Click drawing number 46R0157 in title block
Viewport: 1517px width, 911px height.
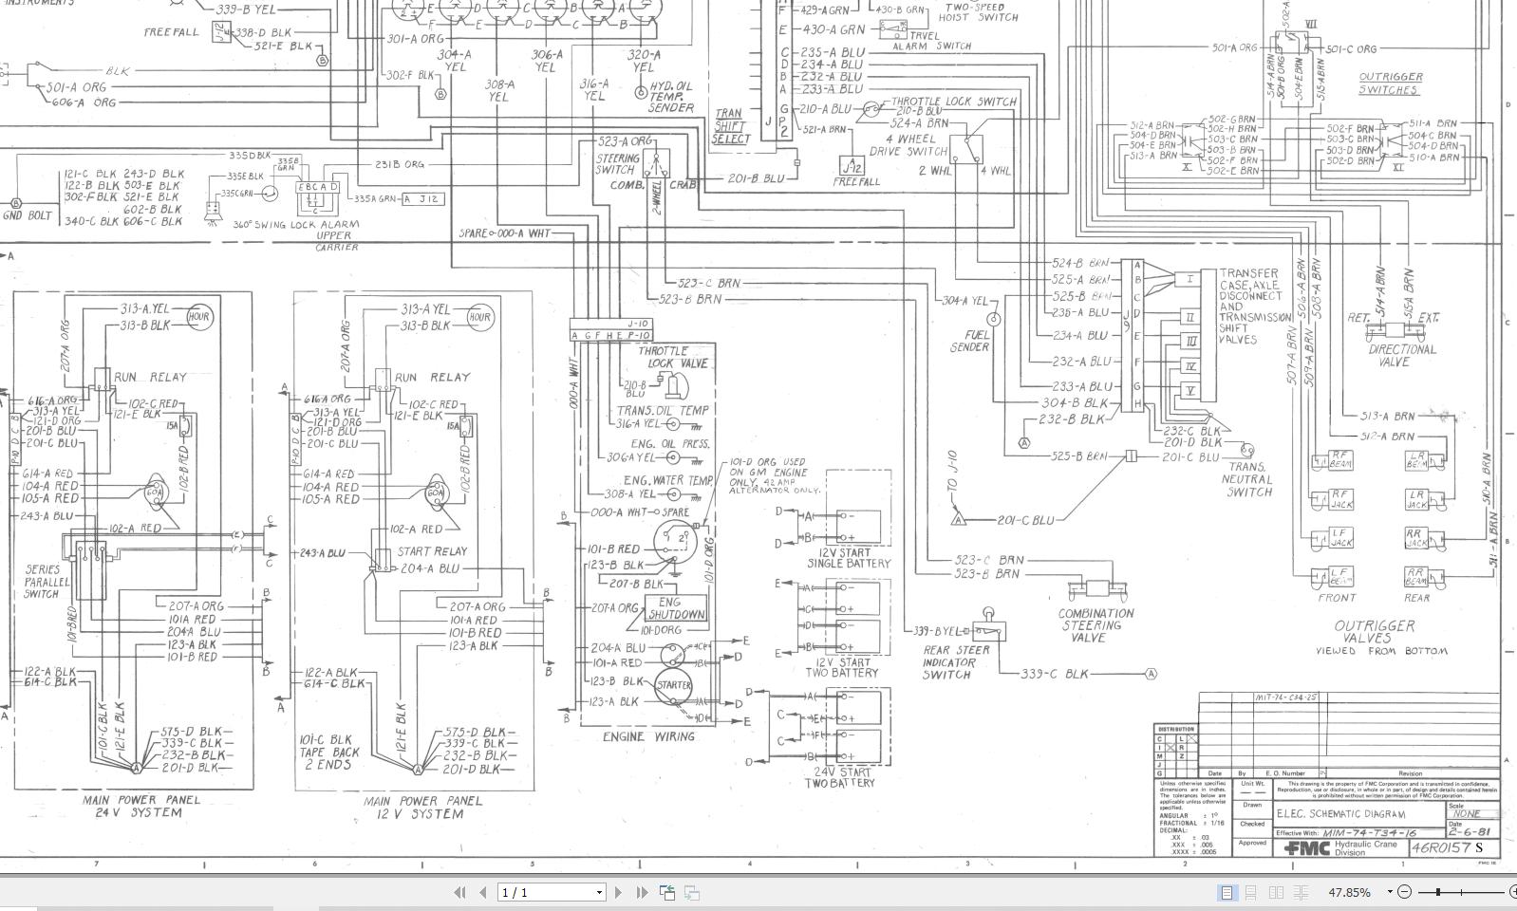click(1440, 847)
